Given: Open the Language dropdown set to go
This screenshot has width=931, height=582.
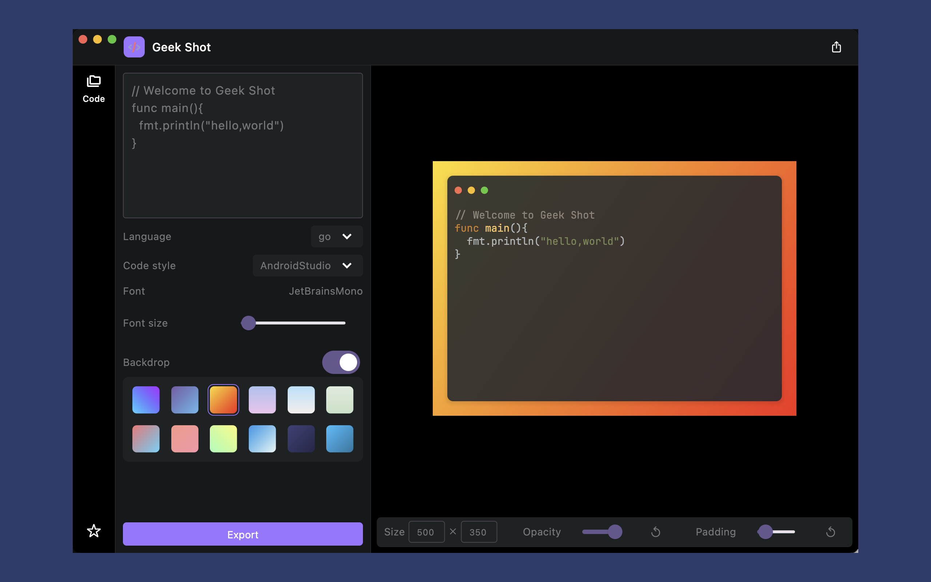Looking at the screenshot, I should 337,236.
